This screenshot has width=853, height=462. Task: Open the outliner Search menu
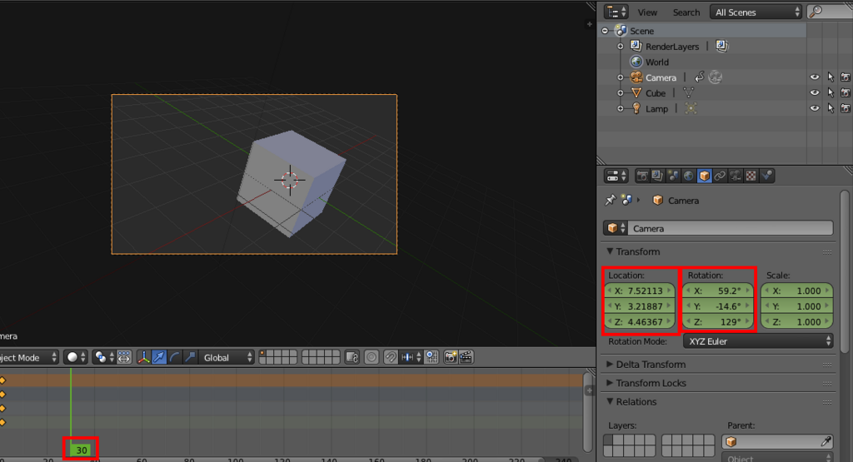click(686, 12)
